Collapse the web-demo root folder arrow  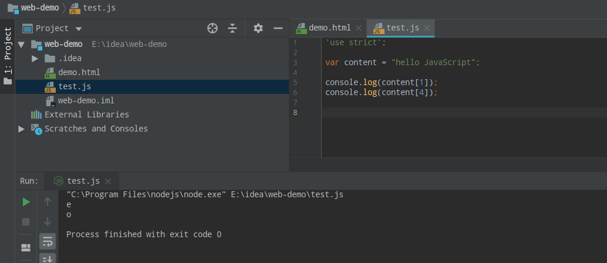(21, 44)
